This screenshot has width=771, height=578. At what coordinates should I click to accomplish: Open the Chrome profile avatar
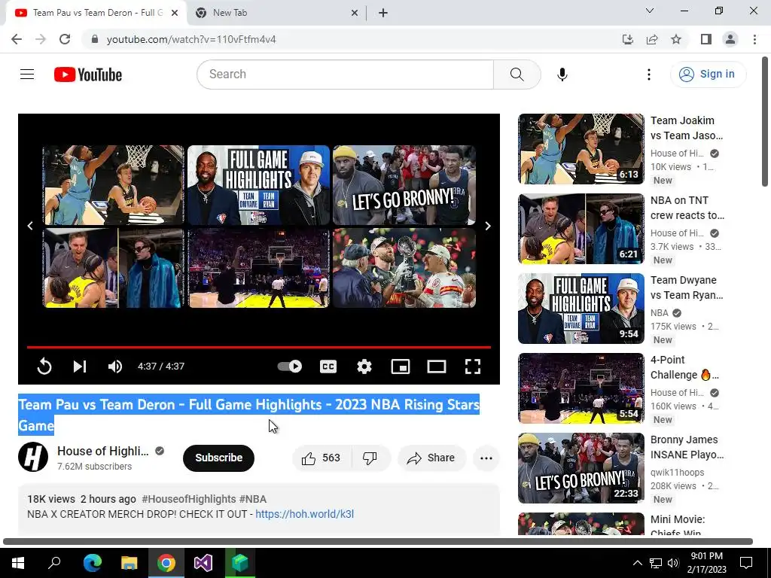coord(730,39)
